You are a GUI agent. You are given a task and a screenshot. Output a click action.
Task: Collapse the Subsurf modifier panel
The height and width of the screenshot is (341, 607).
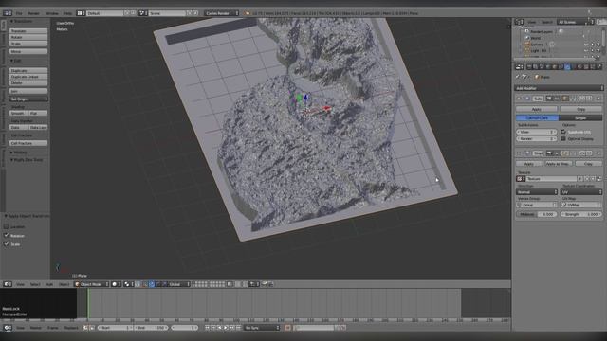[x=519, y=99]
